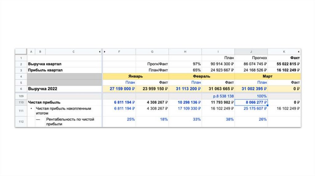
Task: Click the Февраль month header
Action: click(201, 76)
